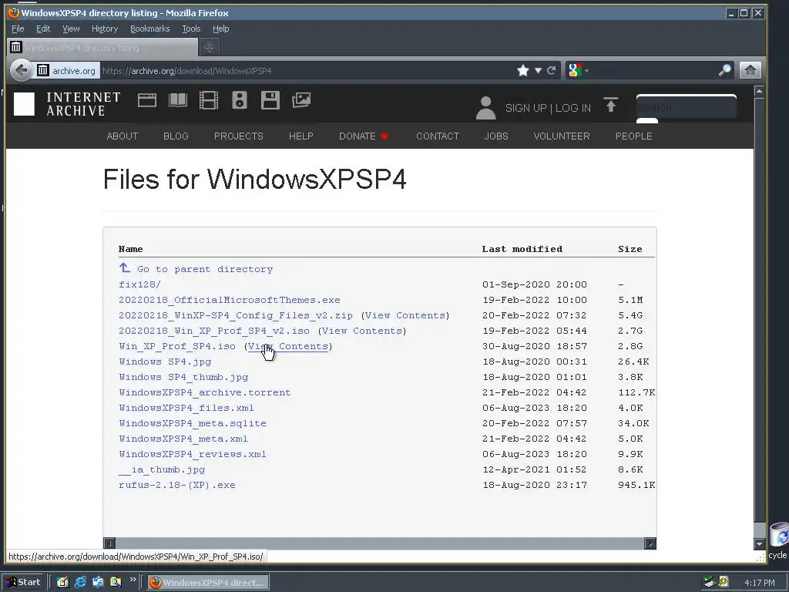
Task: Download Win_XP_Prof_SP4.iso file
Action: (x=177, y=346)
